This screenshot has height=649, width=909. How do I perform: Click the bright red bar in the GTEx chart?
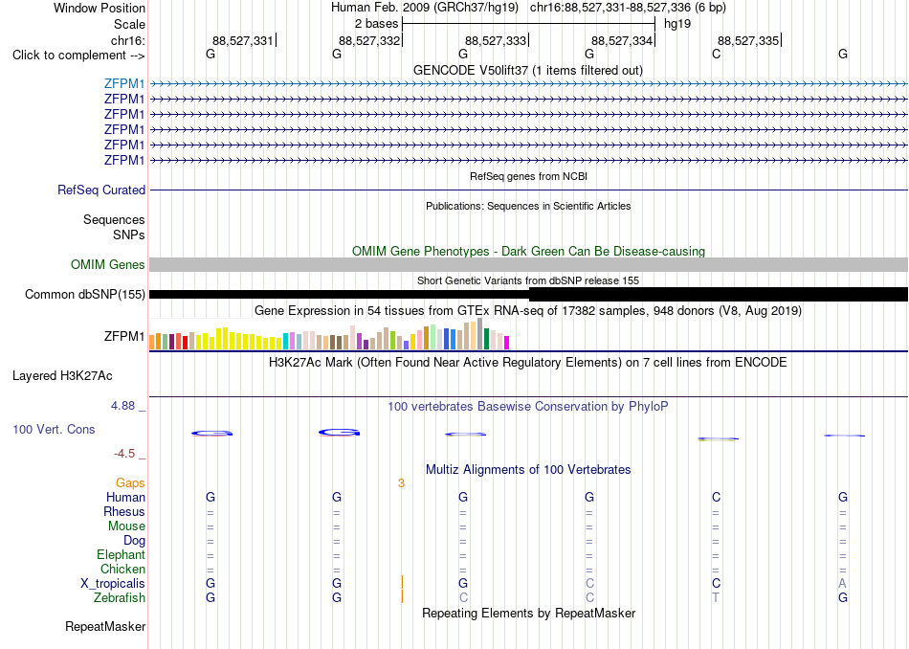pyautogui.click(x=185, y=342)
